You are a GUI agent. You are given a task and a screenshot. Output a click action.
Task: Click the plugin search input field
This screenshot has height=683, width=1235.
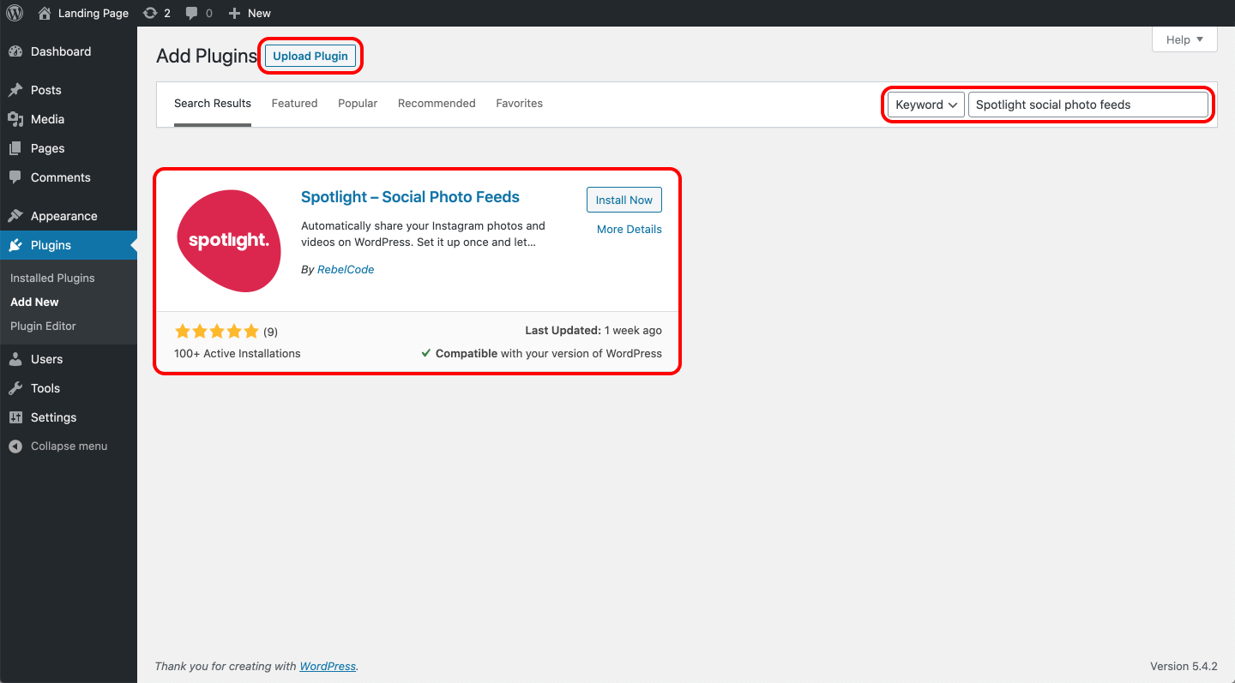click(x=1088, y=105)
